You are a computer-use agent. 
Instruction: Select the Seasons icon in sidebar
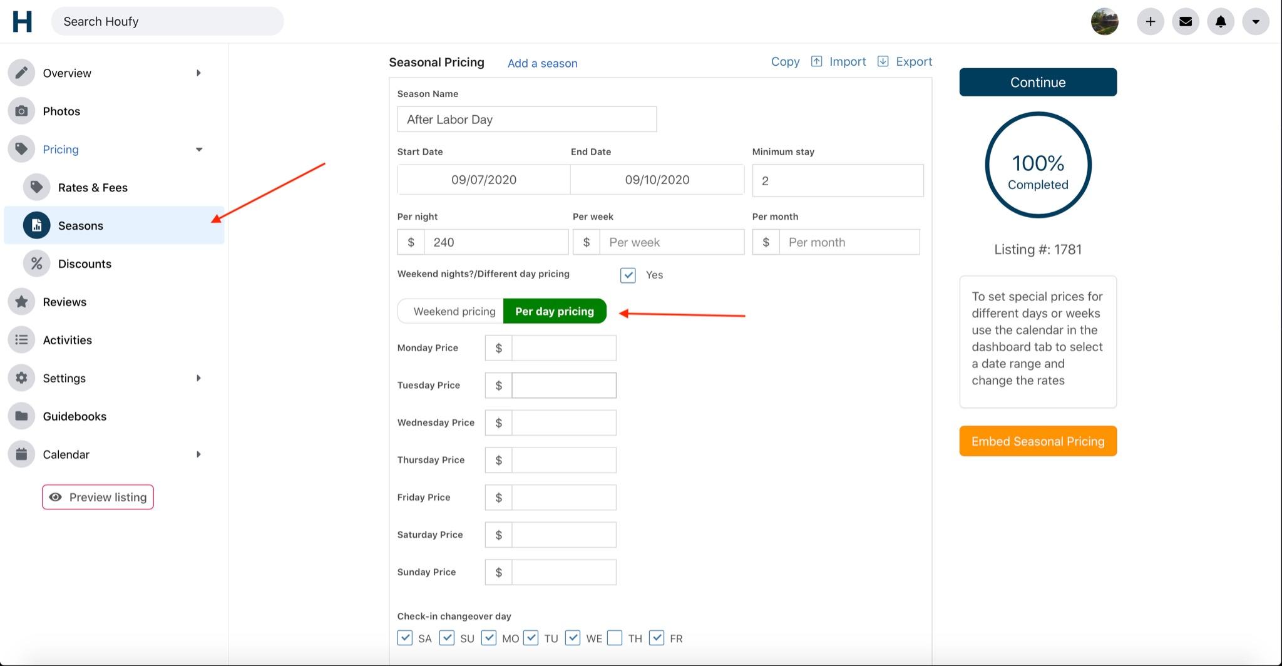(x=36, y=225)
